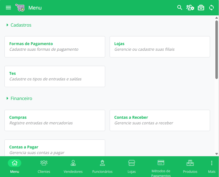Open Clientes people icon
The image size is (219, 177).
(x=44, y=163)
